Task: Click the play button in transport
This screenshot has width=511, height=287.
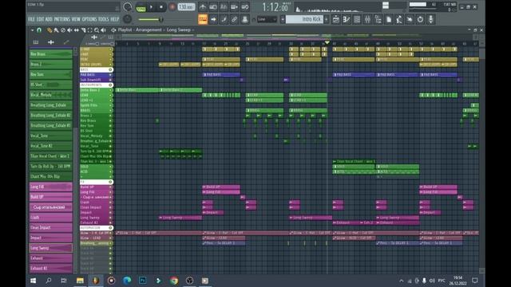Action: coord(151,7)
